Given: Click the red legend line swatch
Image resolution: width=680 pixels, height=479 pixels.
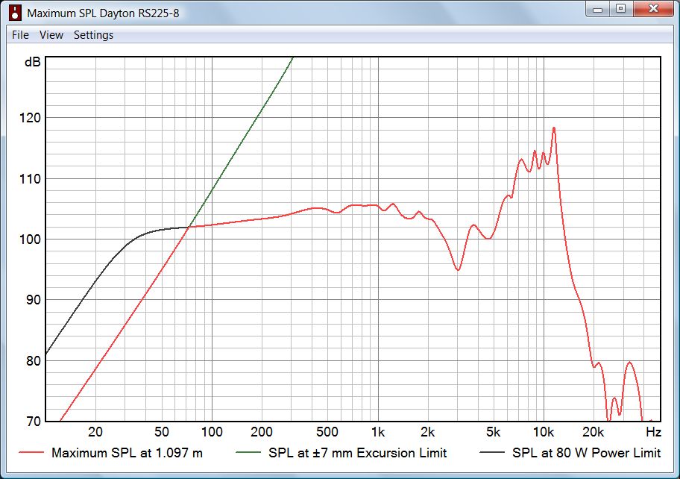Looking at the screenshot, I should (31, 453).
